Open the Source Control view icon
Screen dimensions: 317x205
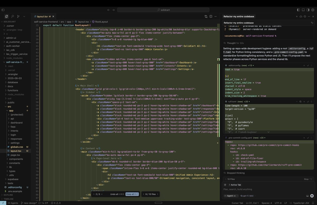(x=18, y=16)
